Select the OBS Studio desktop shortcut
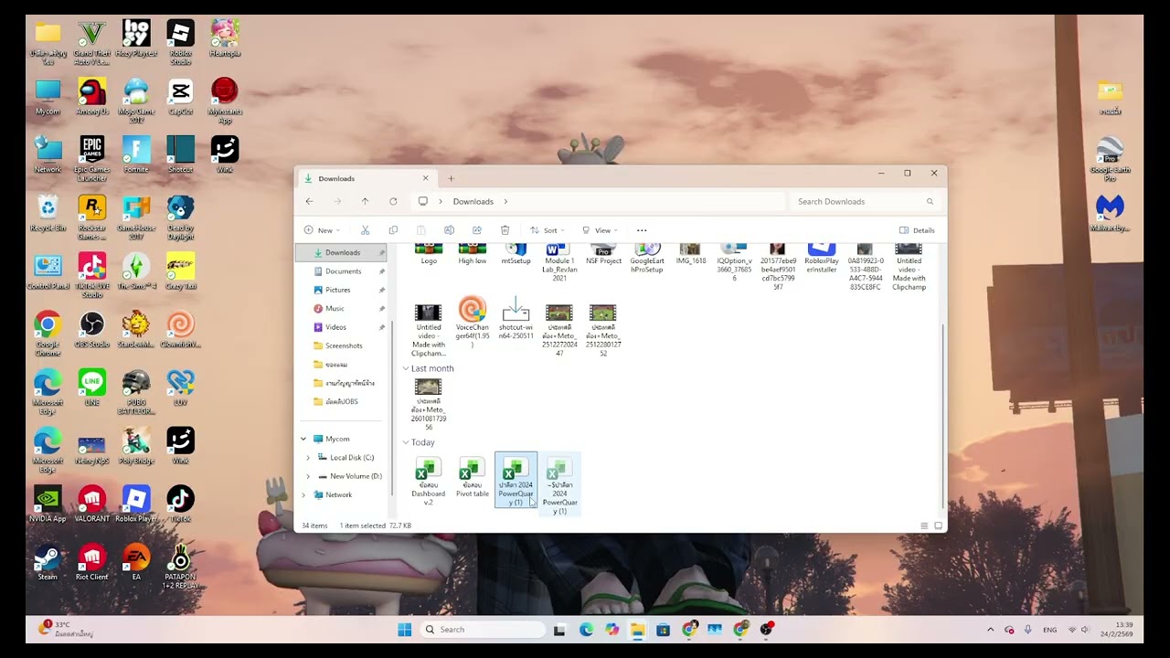Viewport: 1170px width, 658px height. 91,330
